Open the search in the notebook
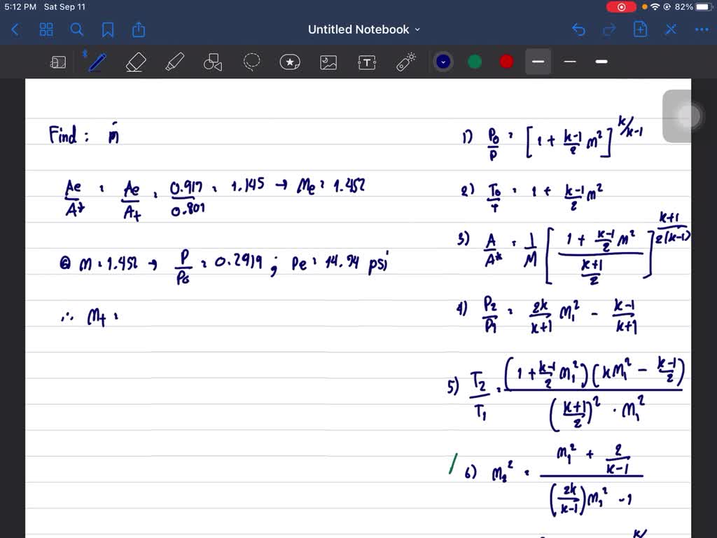Image resolution: width=717 pixels, height=538 pixels. [76, 29]
